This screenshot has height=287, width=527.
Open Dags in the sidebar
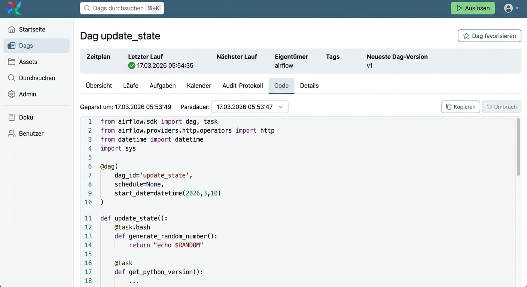[37, 46]
